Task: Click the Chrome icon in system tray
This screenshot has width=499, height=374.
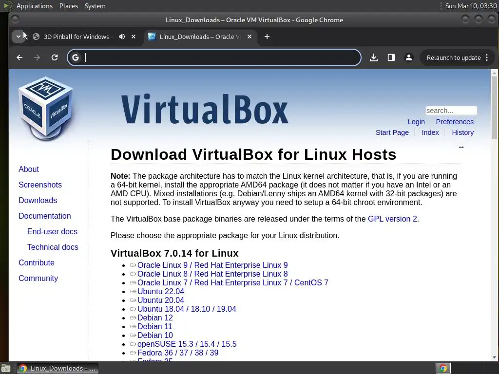Action: (443, 368)
